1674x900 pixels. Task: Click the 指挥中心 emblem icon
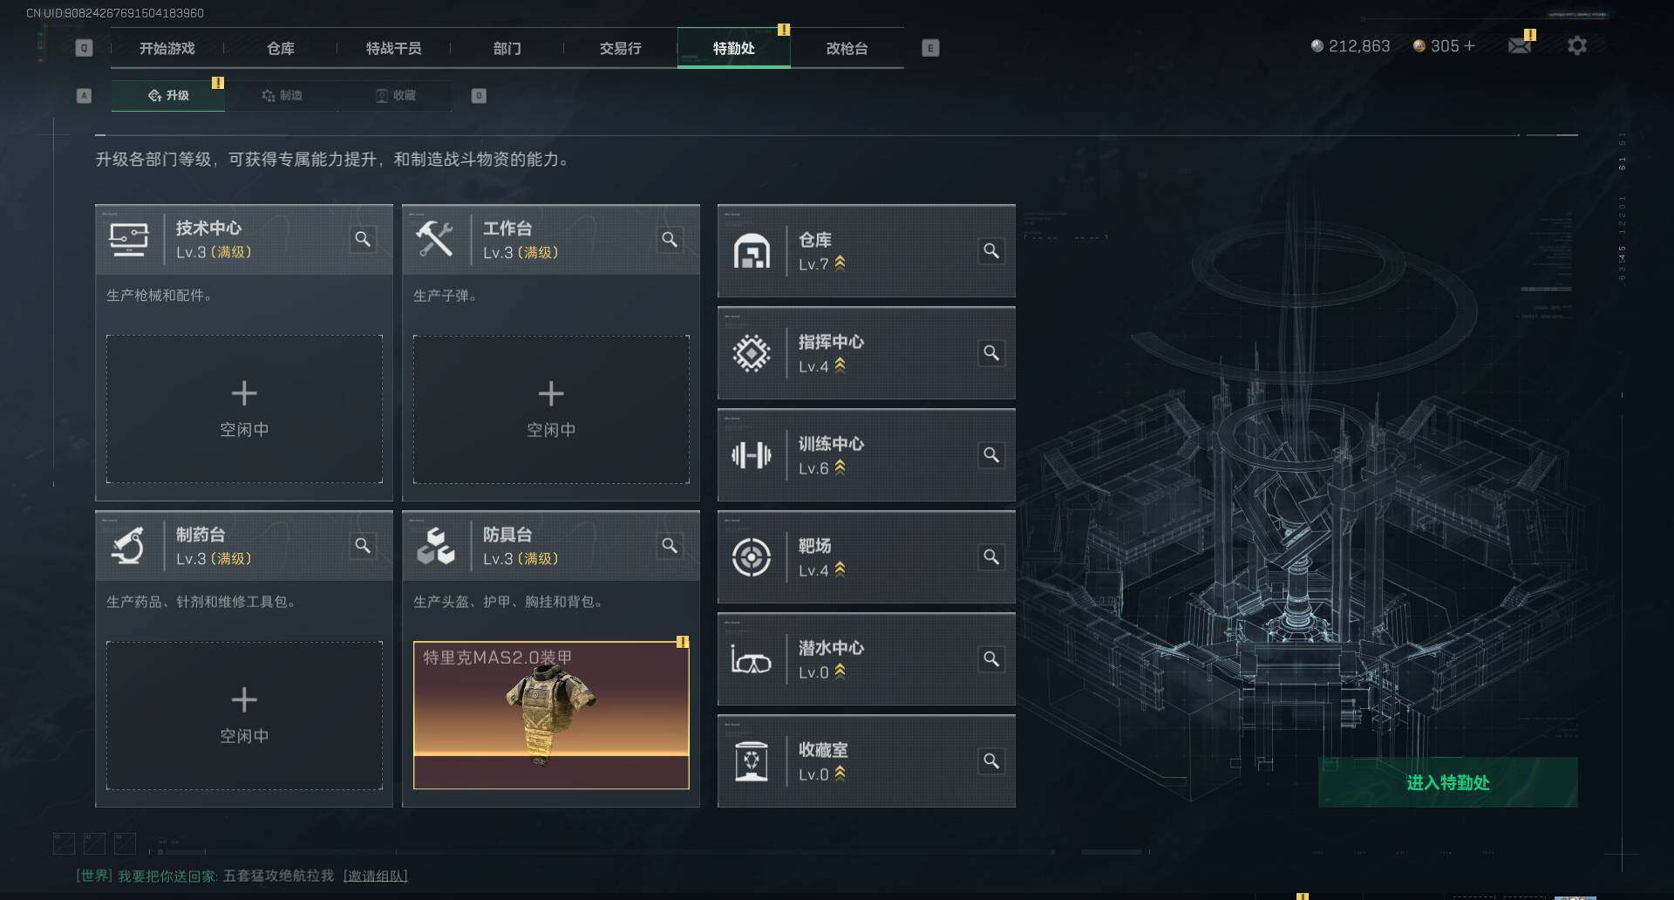(751, 353)
